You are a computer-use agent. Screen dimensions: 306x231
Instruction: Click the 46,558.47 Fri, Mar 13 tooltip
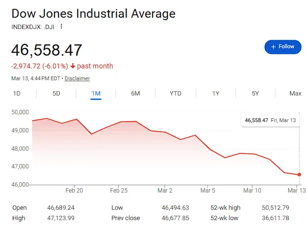[270, 120]
